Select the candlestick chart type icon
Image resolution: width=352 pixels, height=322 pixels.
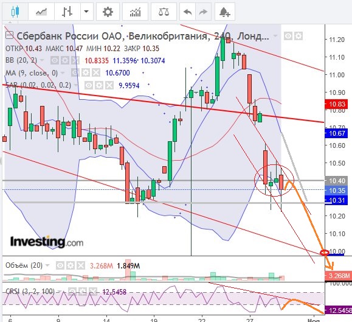[15, 12]
